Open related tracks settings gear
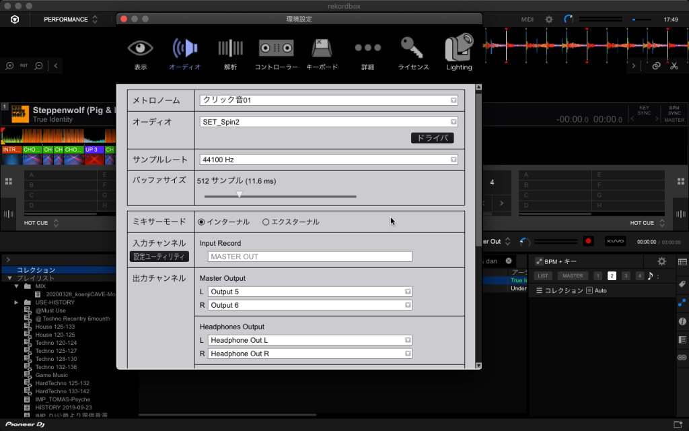 click(x=662, y=262)
